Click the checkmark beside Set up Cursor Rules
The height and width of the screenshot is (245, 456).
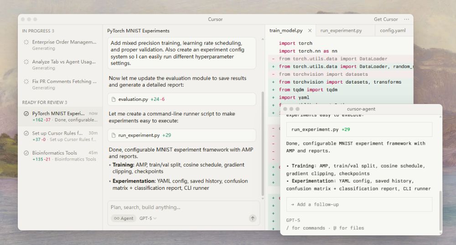26,133
